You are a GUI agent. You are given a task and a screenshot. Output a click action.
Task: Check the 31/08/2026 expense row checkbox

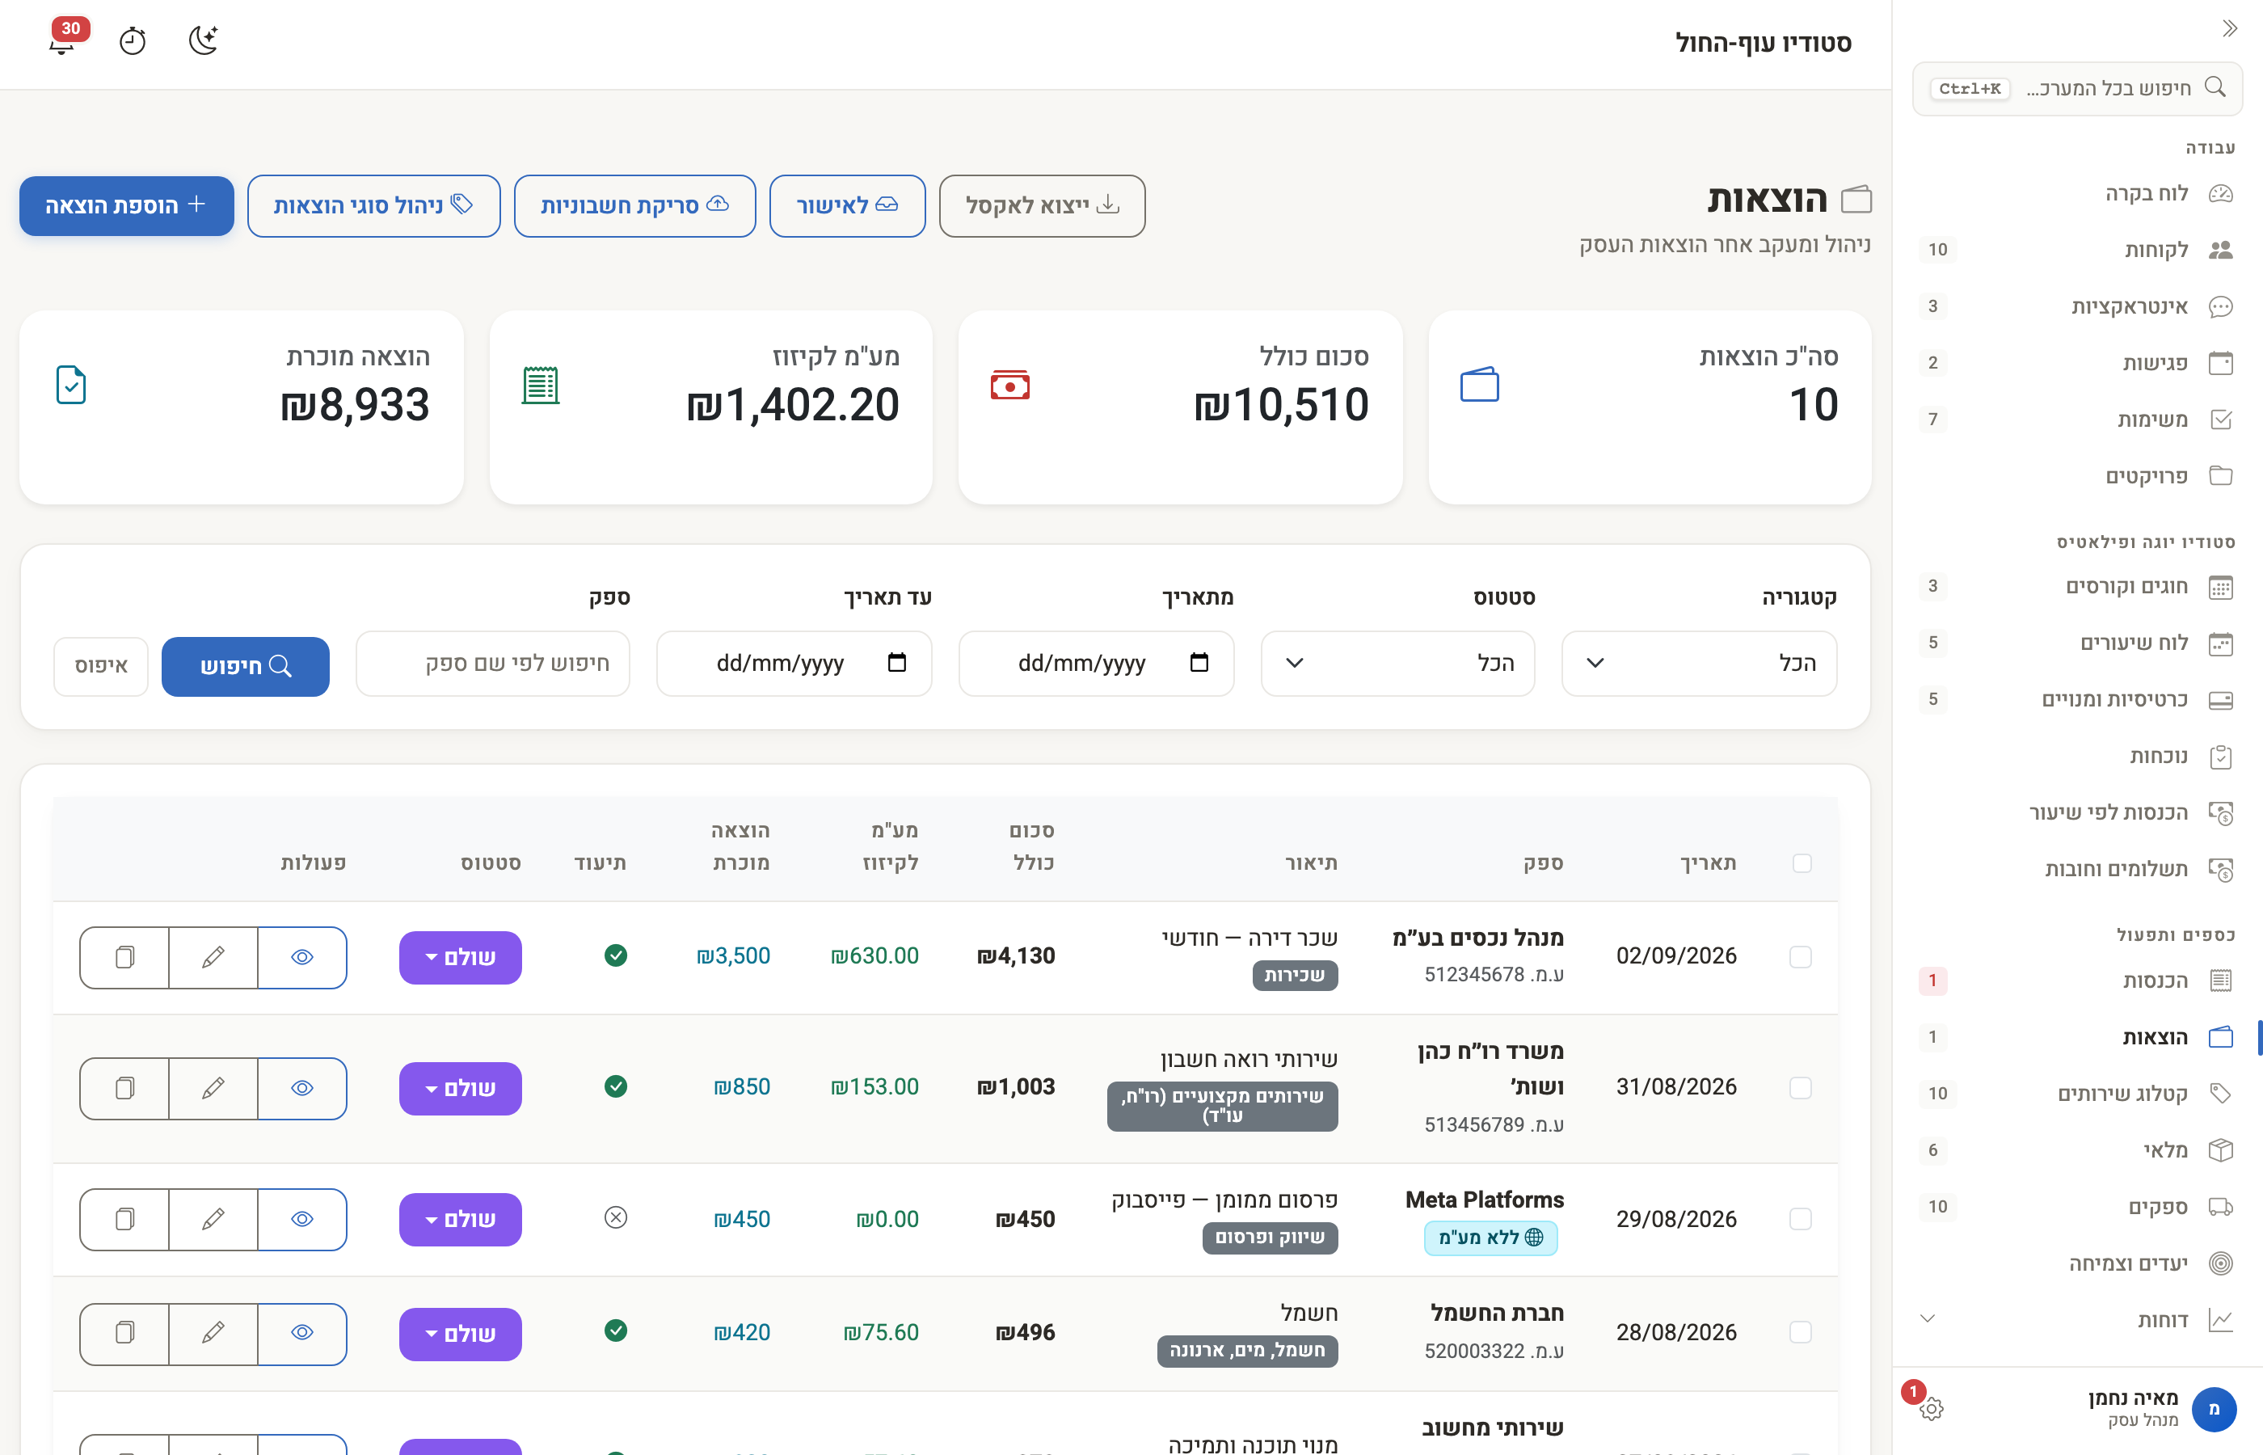(1800, 1087)
